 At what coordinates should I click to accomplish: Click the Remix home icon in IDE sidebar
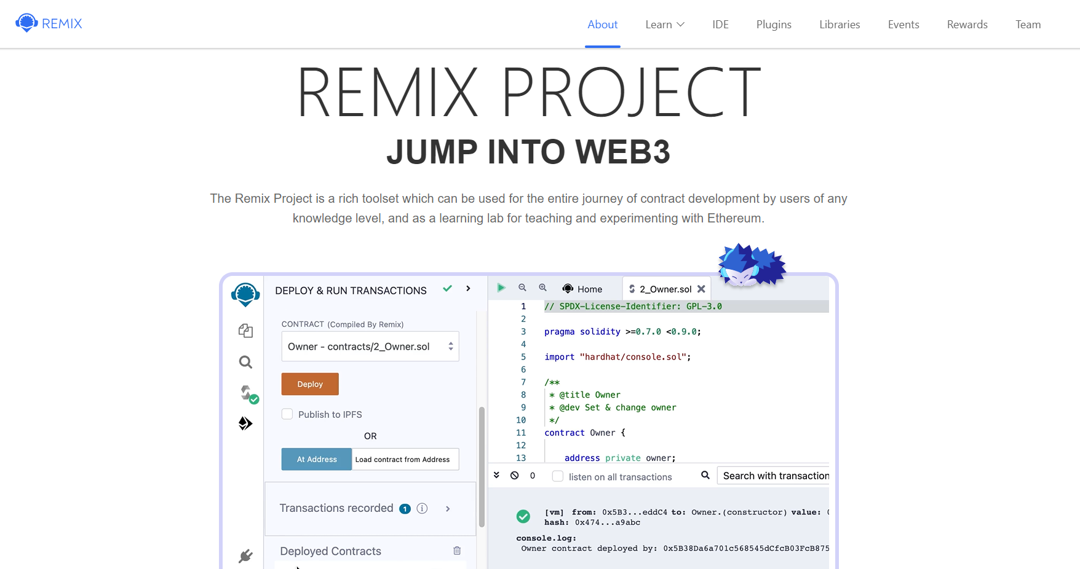pyautogui.click(x=245, y=294)
